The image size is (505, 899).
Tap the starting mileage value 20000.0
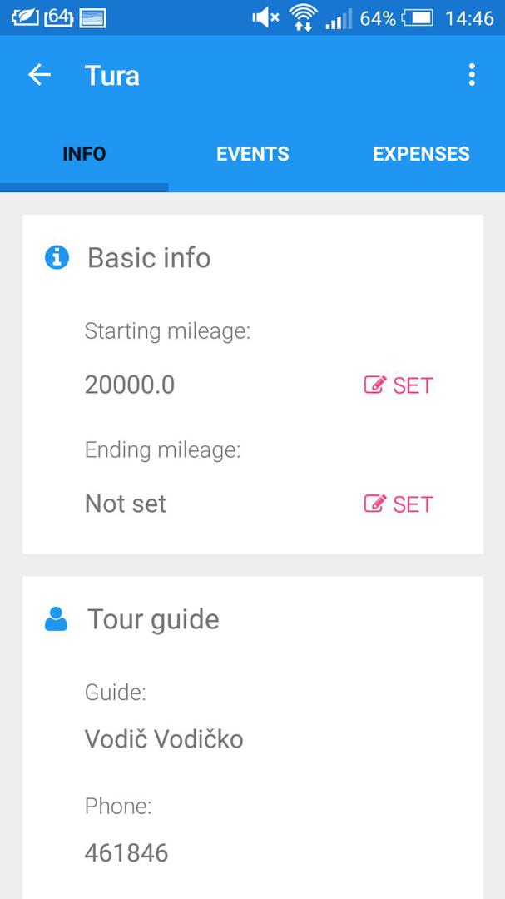130,385
